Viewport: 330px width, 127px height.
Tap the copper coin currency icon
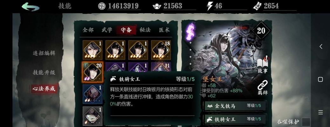[x=102, y=6]
